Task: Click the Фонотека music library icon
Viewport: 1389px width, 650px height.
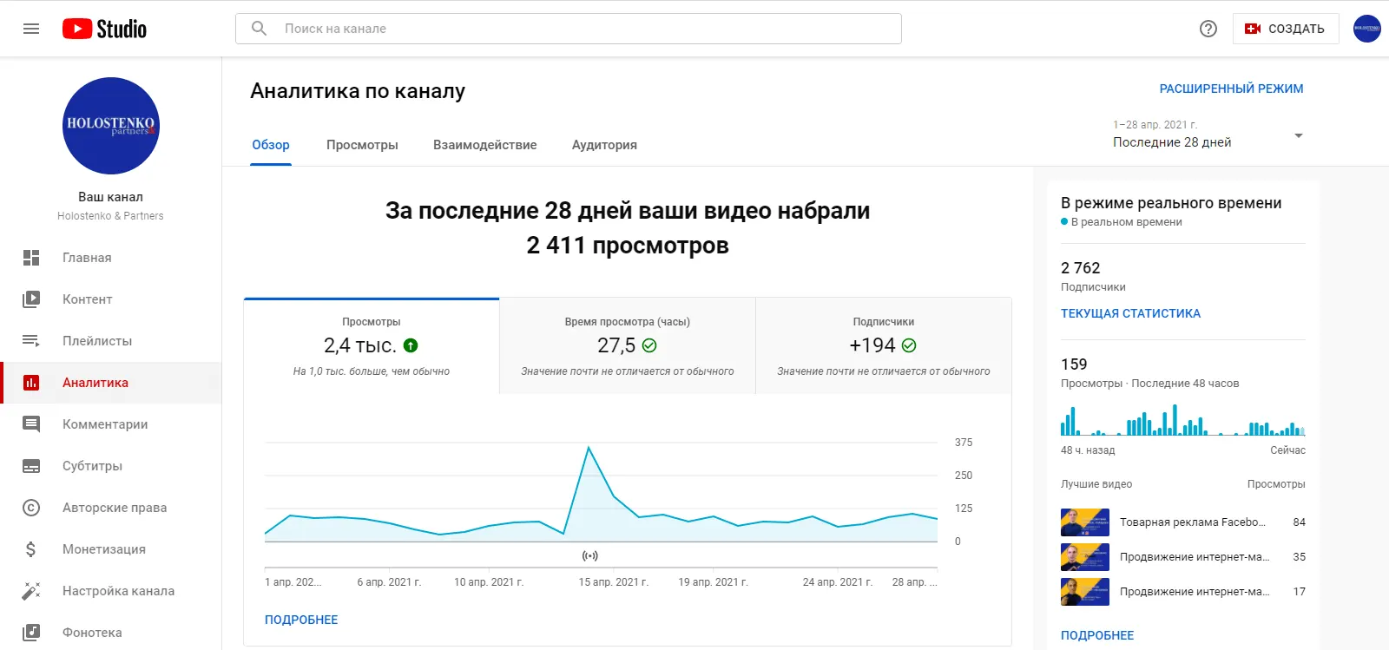Action: [x=31, y=633]
